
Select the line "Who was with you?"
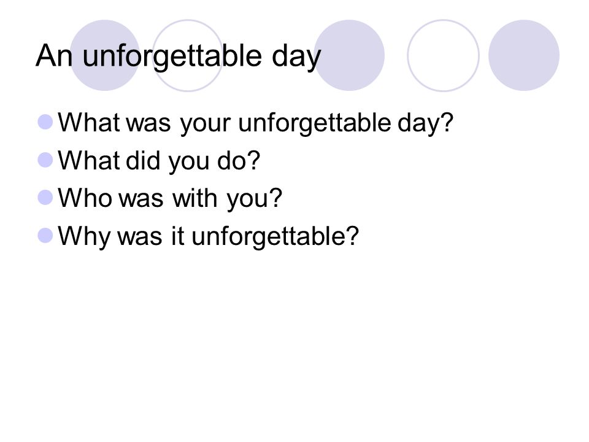pos(170,198)
